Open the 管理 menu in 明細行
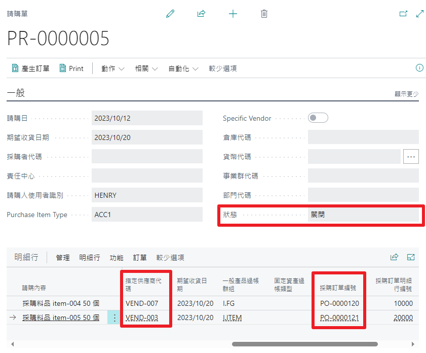Viewport: 426px width, 353px height. point(63,258)
